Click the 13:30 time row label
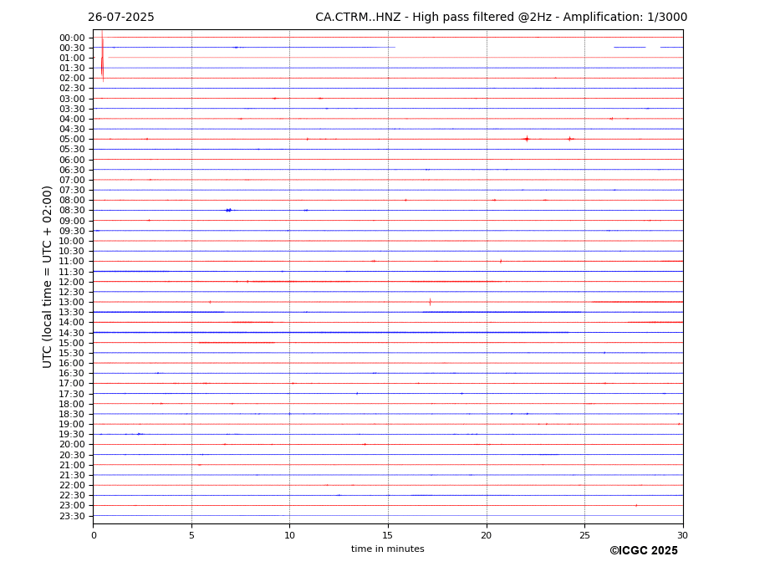 click(72, 313)
